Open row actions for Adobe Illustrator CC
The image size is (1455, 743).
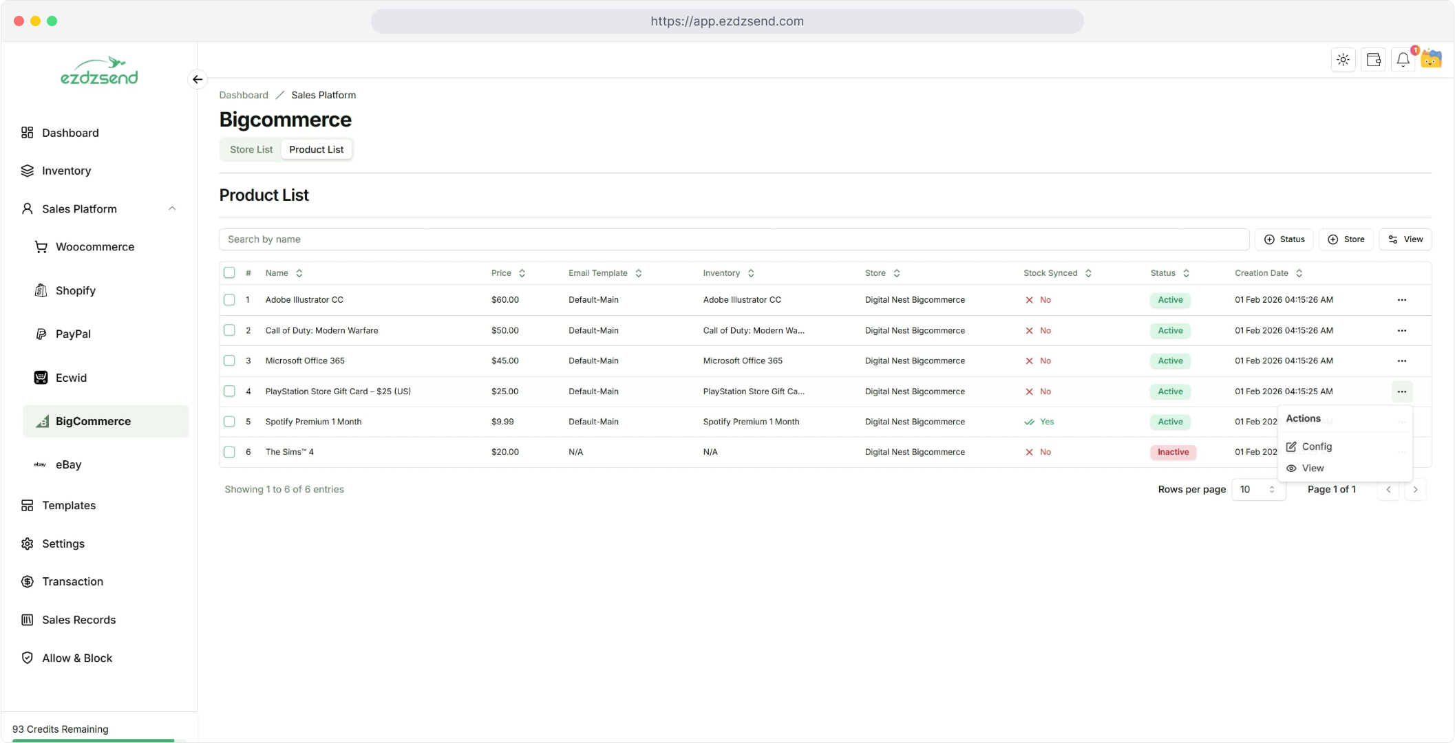tap(1401, 300)
